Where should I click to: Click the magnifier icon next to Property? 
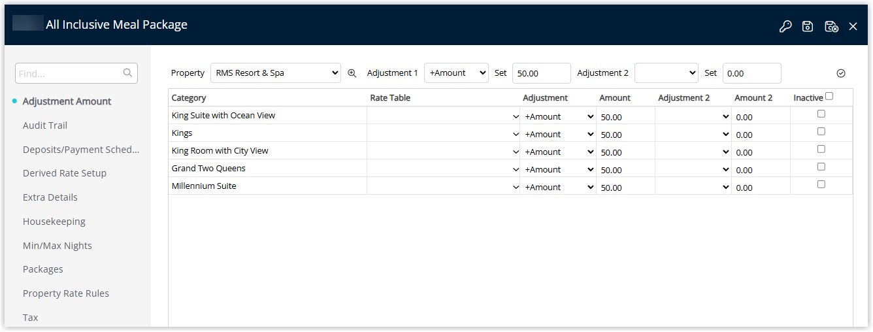click(352, 73)
